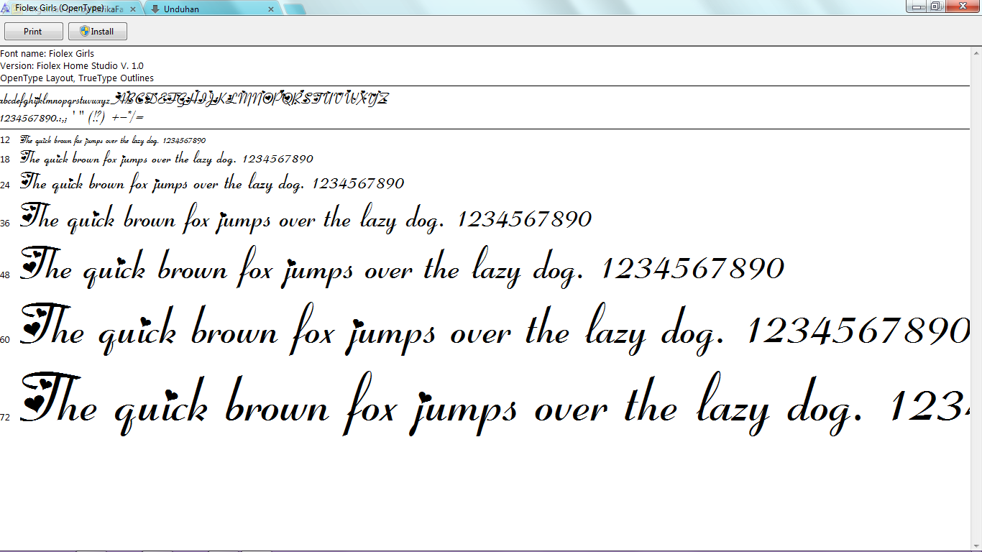Select the 12-point sample text line
Screen dimensions: 982x552
pos(115,140)
